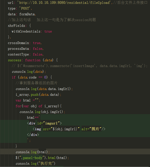Click withCredentials true value

[x=48, y=31]
